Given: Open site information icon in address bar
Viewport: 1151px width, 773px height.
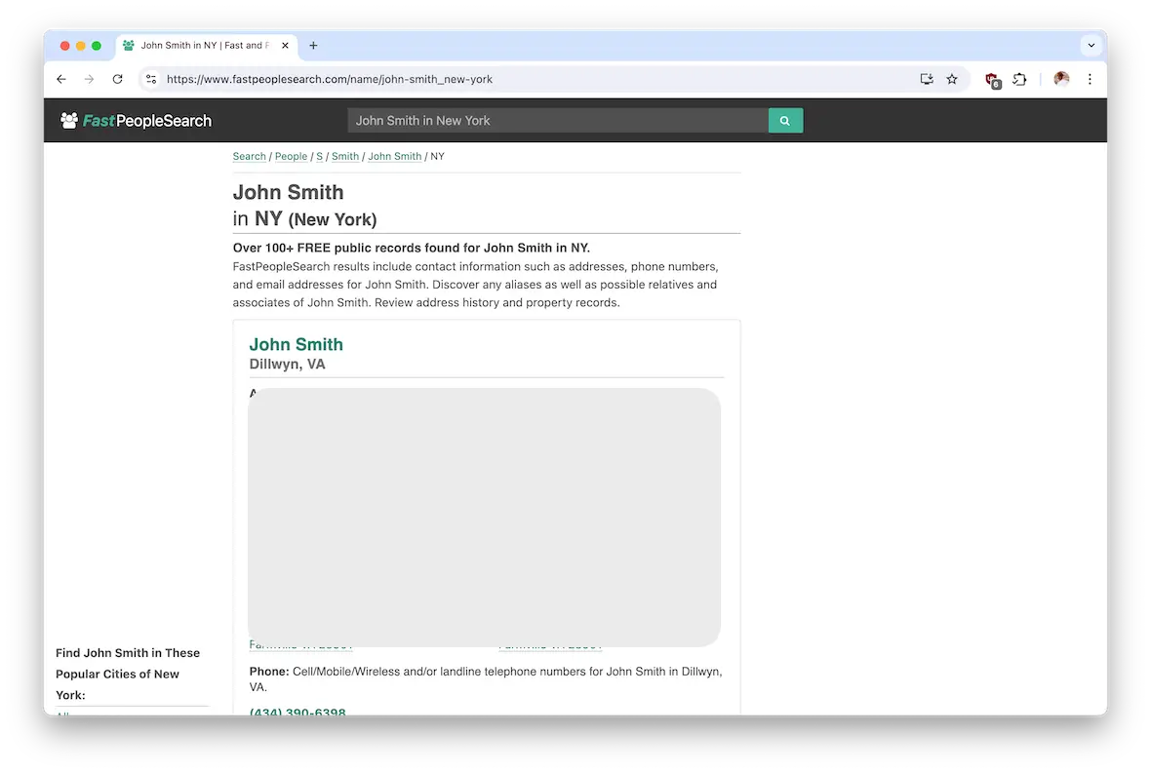Looking at the screenshot, I should click(x=151, y=79).
